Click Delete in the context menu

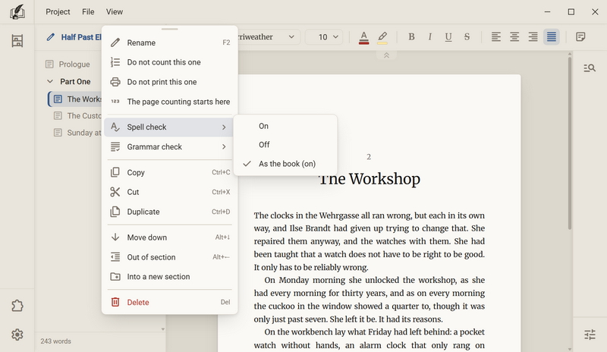(169, 302)
